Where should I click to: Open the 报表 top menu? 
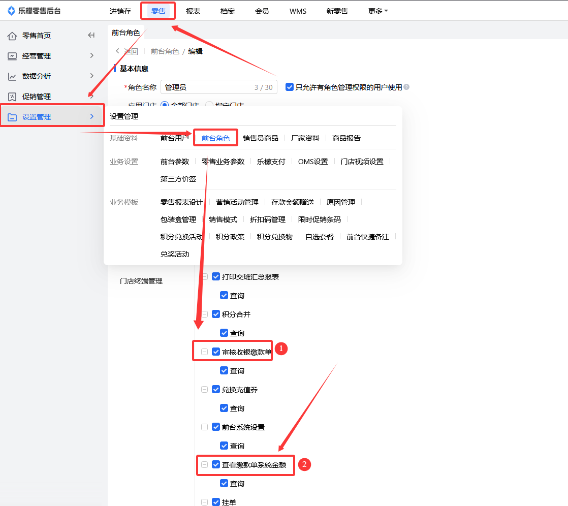point(193,11)
